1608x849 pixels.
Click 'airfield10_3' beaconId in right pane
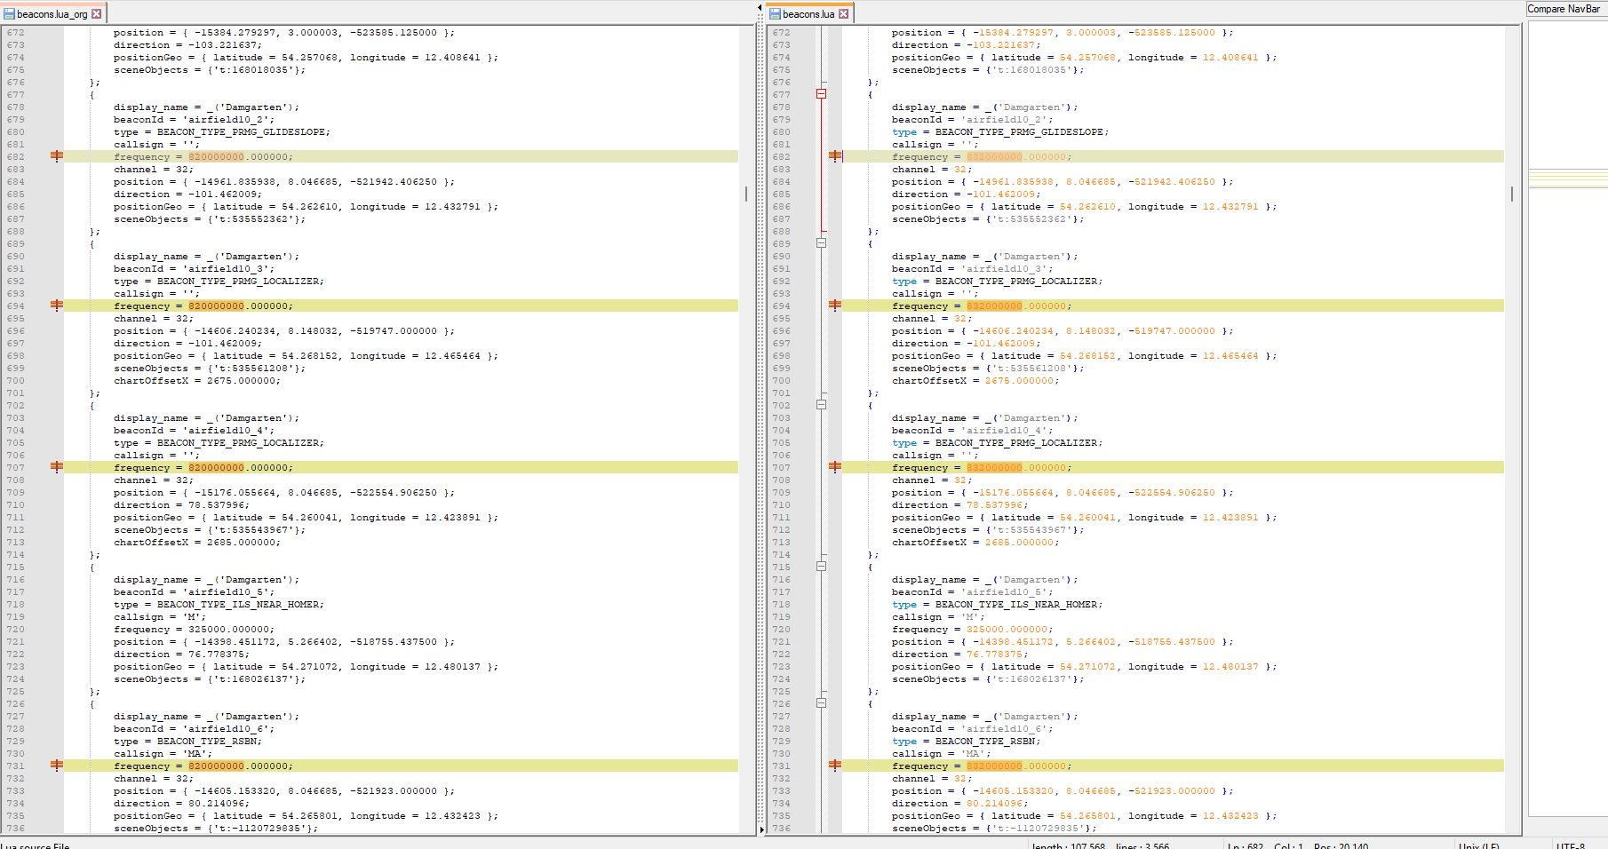pos(1004,268)
